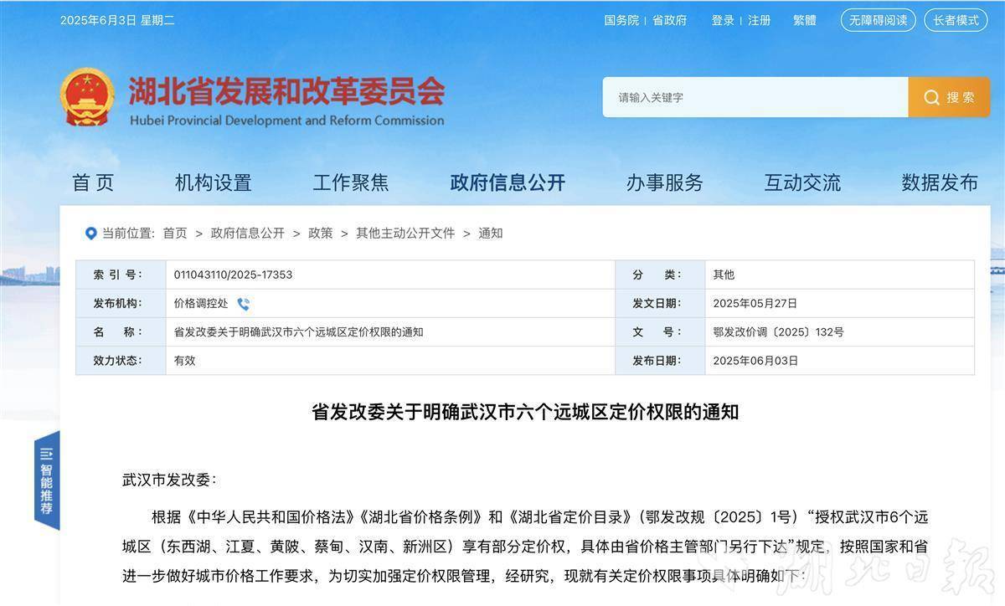Click 其他主动公开文件 in the breadcrumb
Image resolution: width=1005 pixels, height=606 pixels.
(405, 234)
